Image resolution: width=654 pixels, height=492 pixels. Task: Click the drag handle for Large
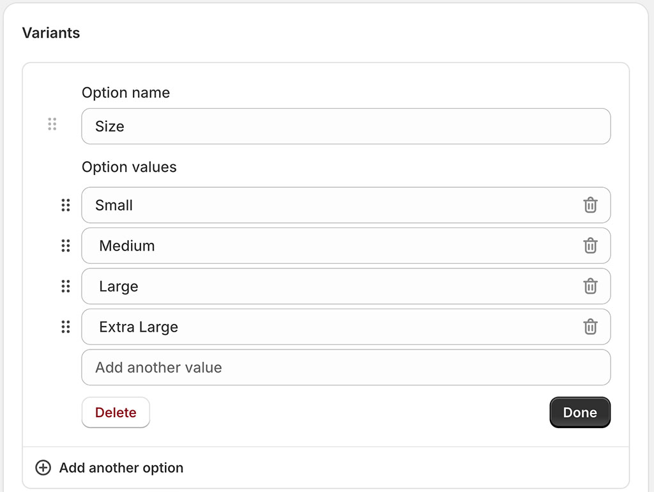(x=65, y=286)
